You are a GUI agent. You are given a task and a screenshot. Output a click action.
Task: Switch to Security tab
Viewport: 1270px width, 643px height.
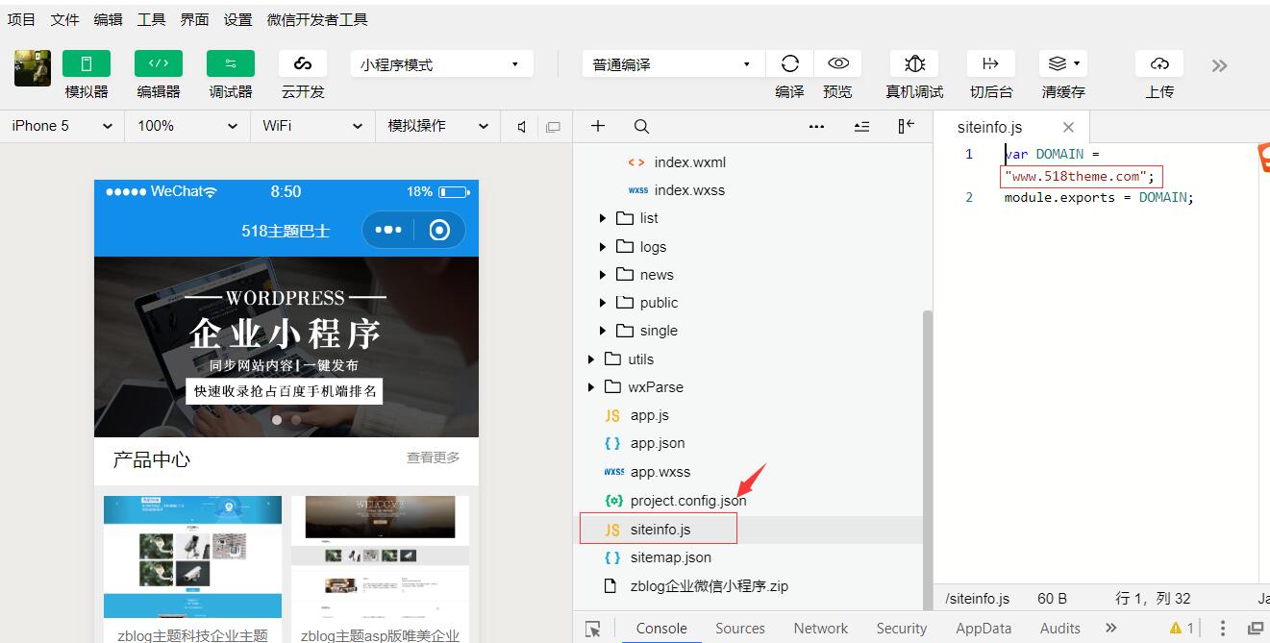[902, 629]
